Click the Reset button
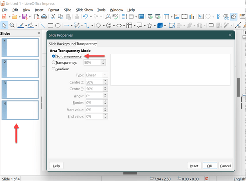The height and width of the screenshot is (181, 246). 194,166
